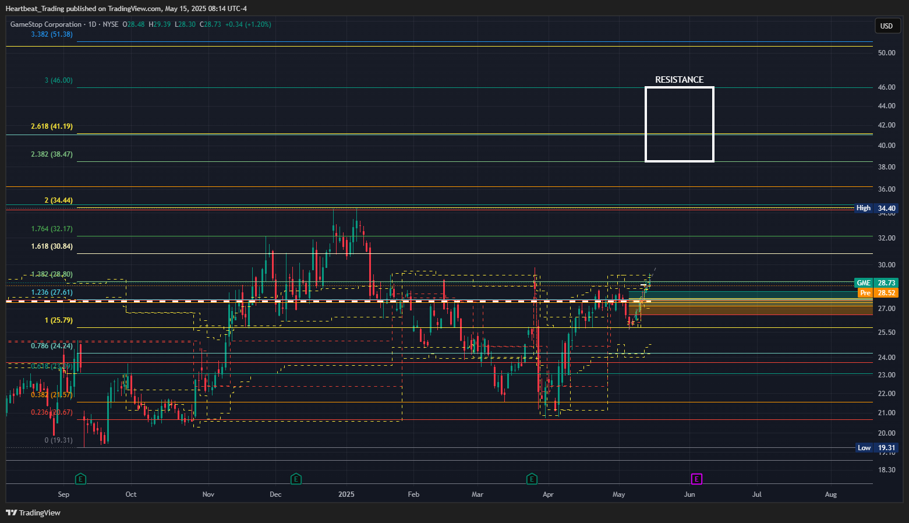Click the Apr label on time axis
Screen dimensions: 909x523
point(548,494)
